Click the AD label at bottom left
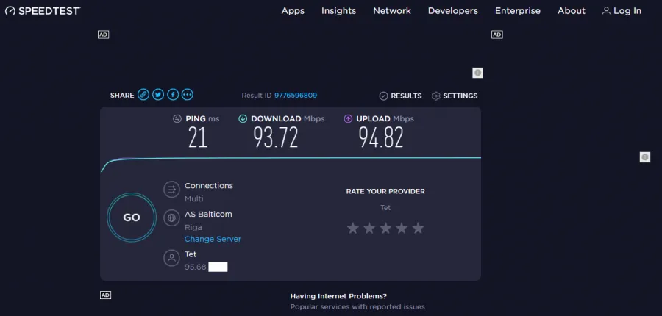Image resolution: width=662 pixels, height=316 pixels. click(x=105, y=295)
